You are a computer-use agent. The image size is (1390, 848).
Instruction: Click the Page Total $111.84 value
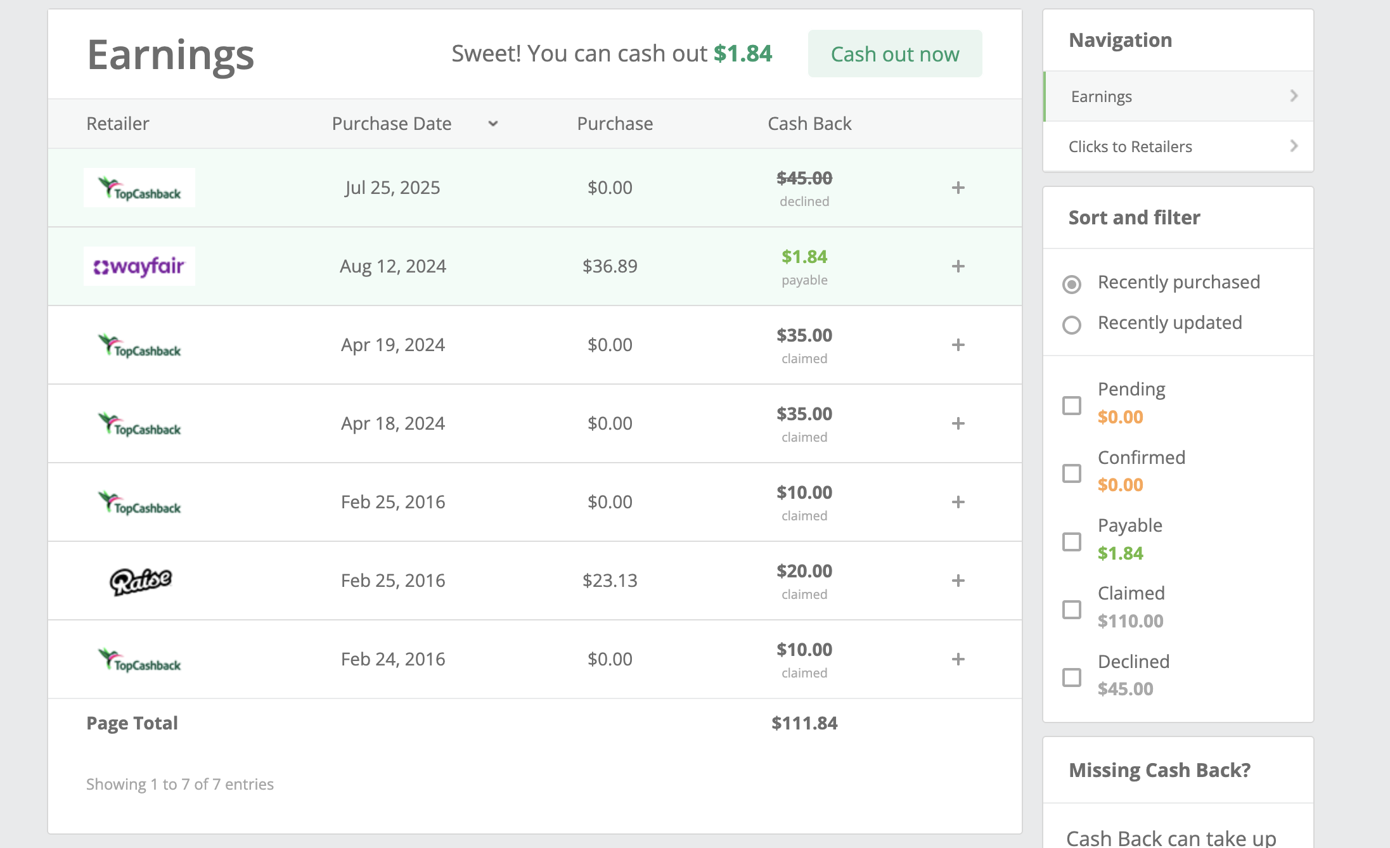click(x=804, y=723)
